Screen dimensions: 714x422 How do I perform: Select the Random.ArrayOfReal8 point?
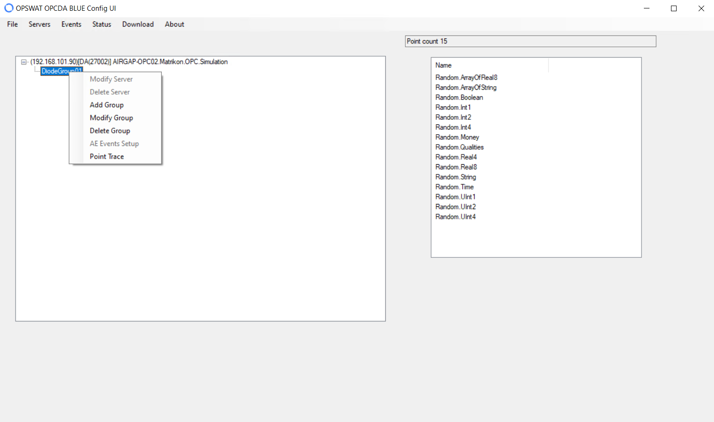466,78
